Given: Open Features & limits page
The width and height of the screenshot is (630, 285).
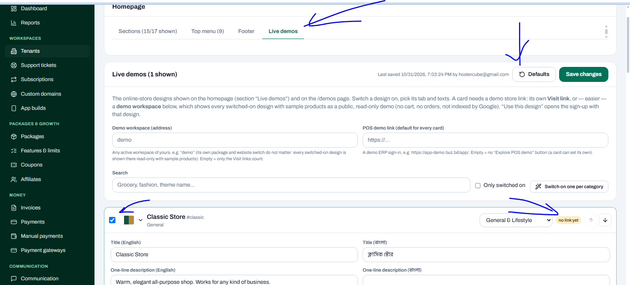Looking at the screenshot, I should point(47,150).
